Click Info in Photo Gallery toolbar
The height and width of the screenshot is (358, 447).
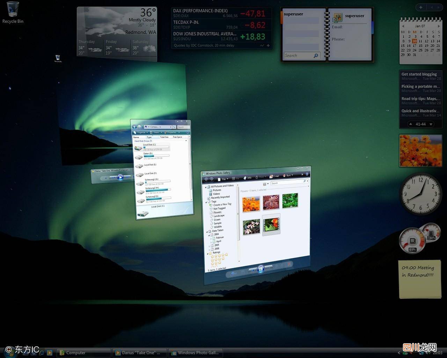tap(247, 178)
